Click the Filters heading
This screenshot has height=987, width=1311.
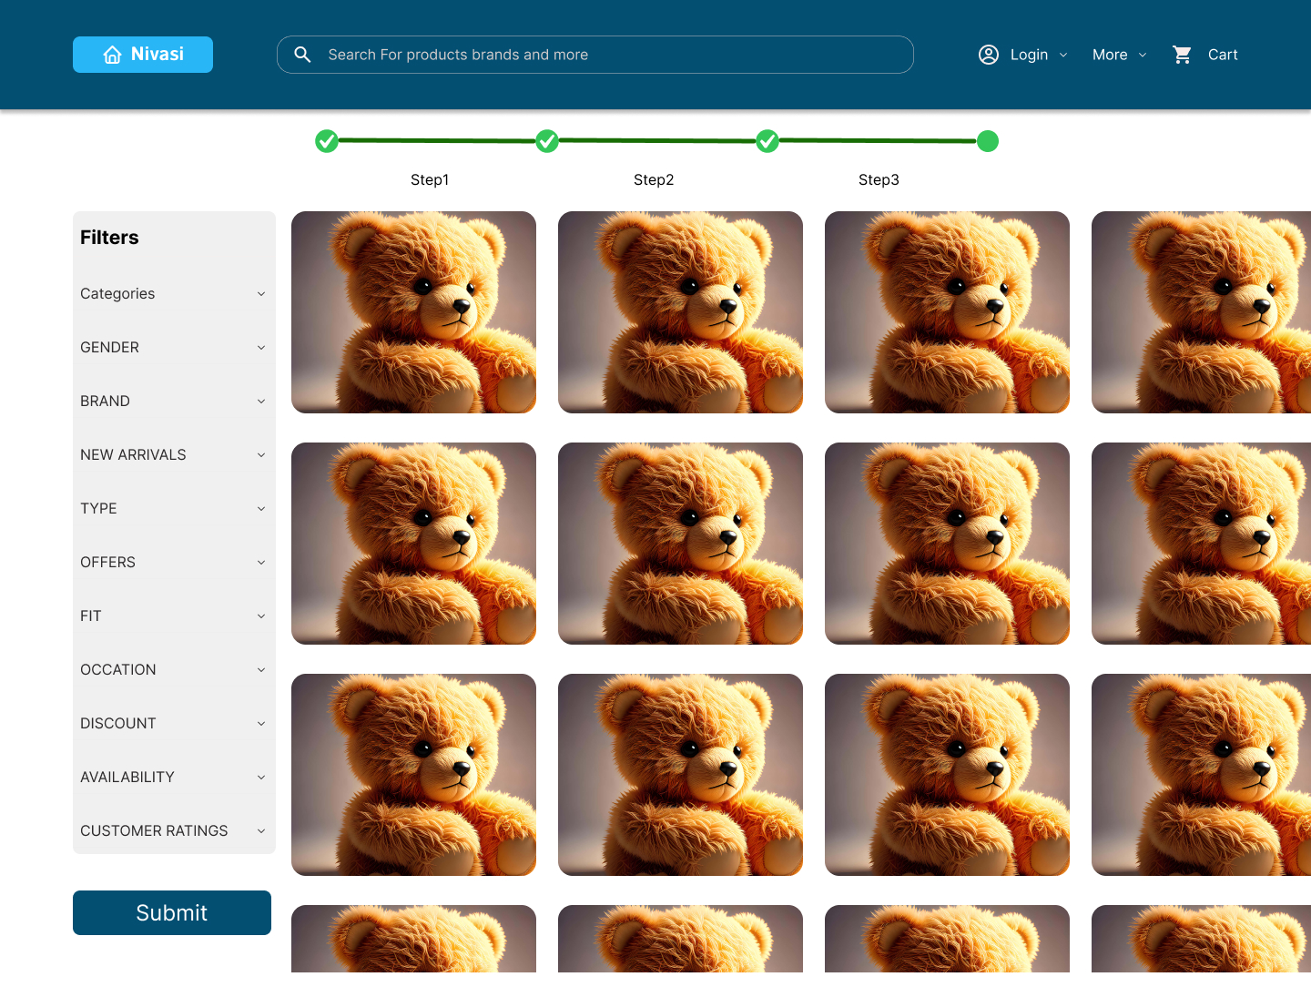109,238
